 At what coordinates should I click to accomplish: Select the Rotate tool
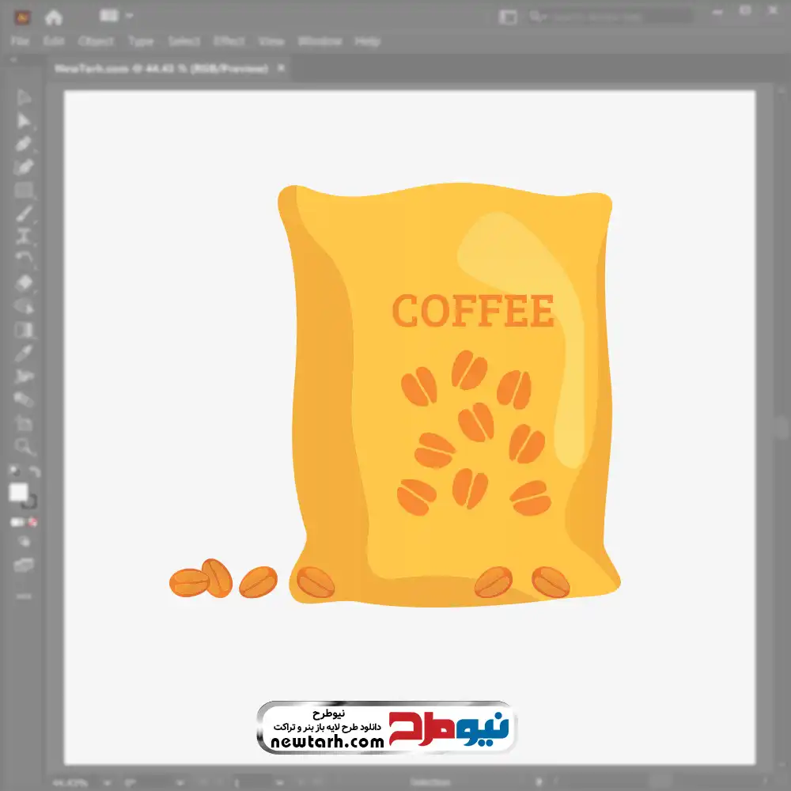tap(24, 259)
